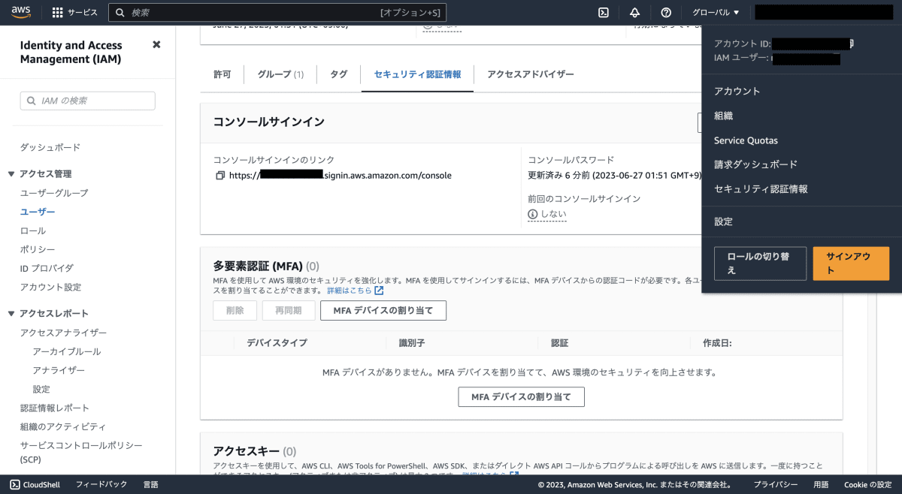Open 認証情報レポート in sidebar

55,408
